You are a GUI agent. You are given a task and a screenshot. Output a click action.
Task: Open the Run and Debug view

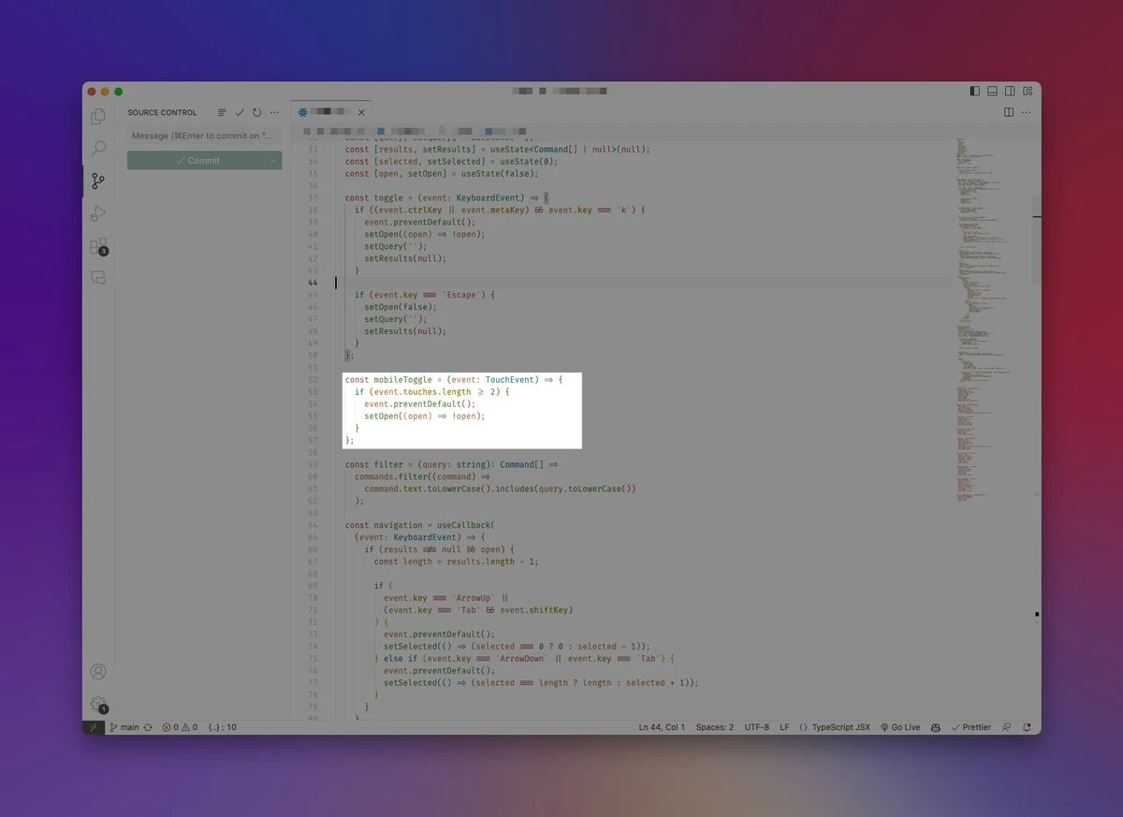tap(98, 213)
